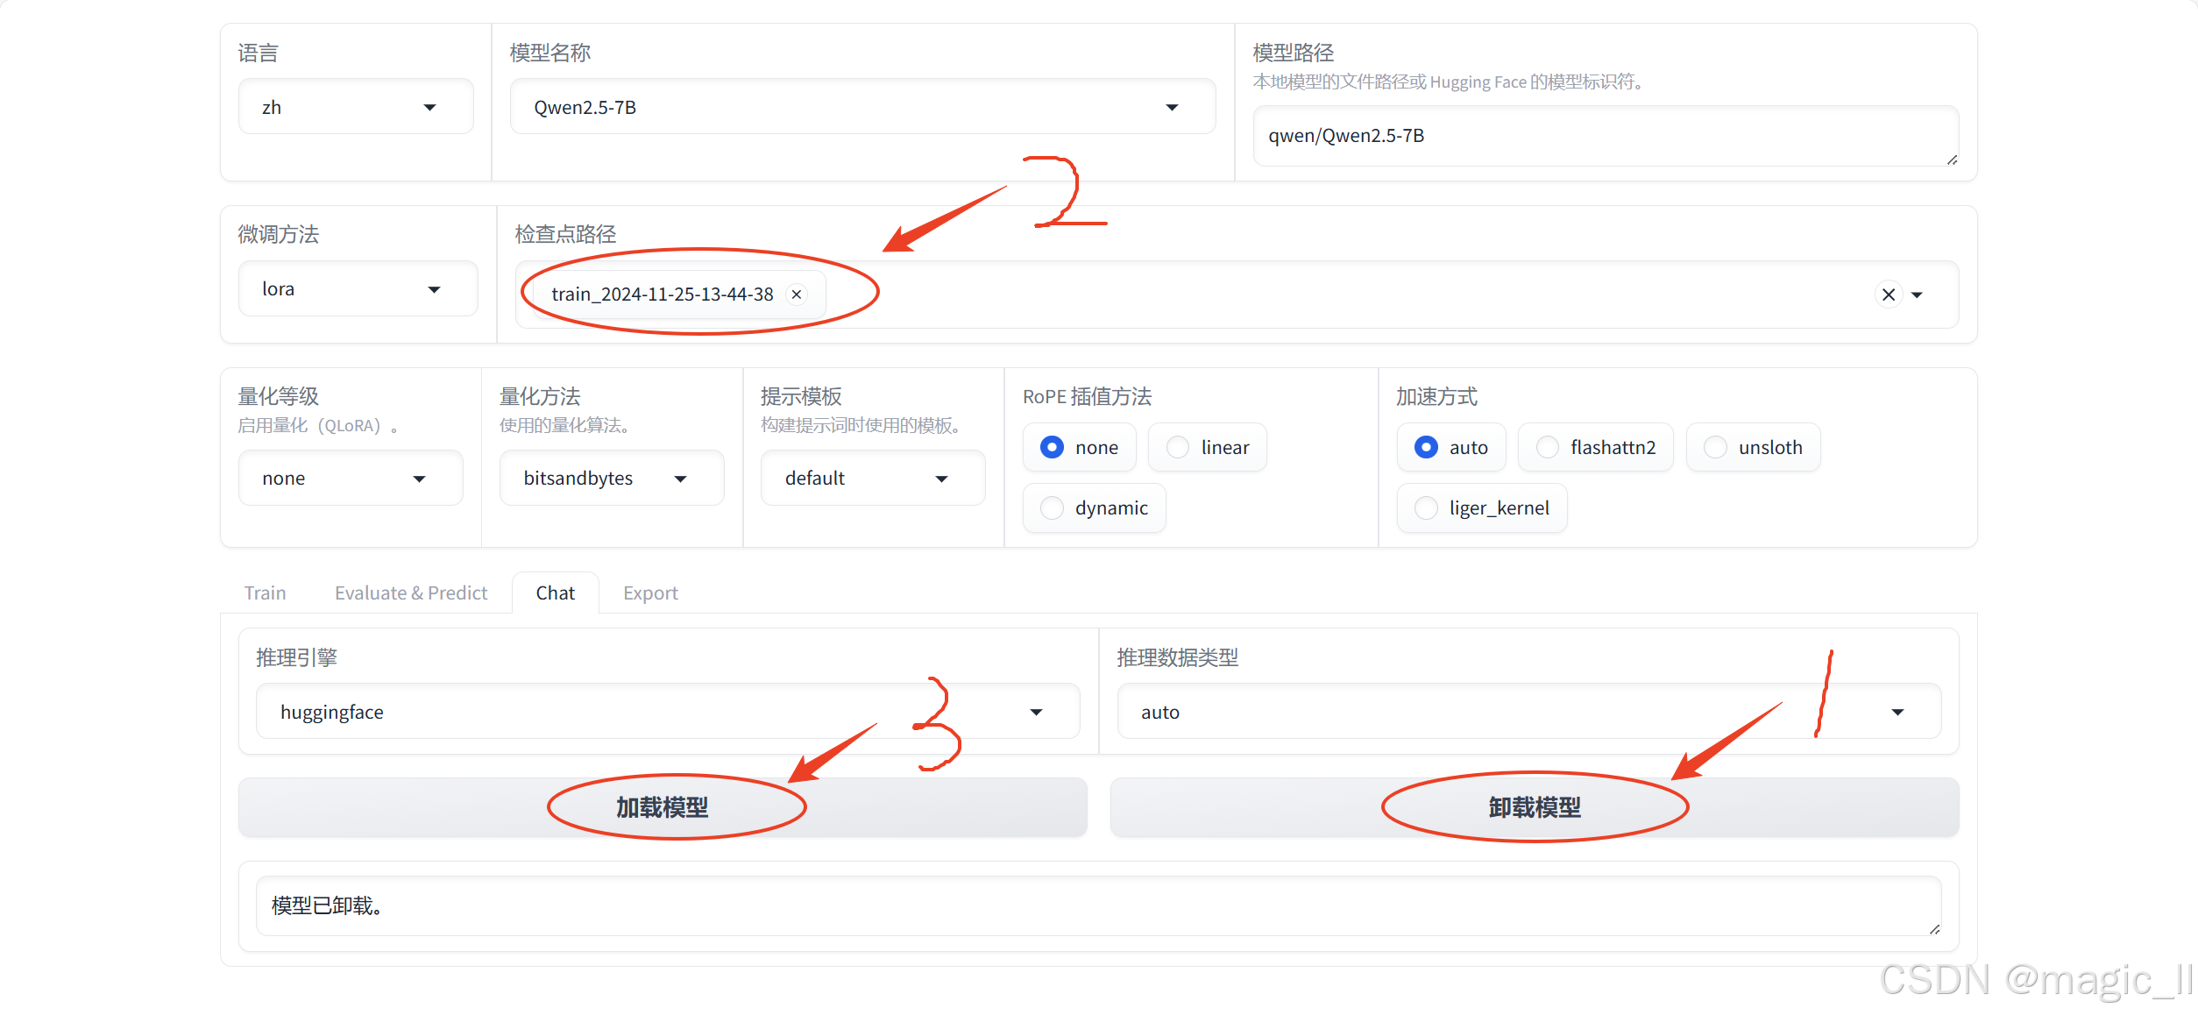Select flashattn2 acceleration radio option
The height and width of the screenshot is (1015, 2198).
coord(1595,447)
